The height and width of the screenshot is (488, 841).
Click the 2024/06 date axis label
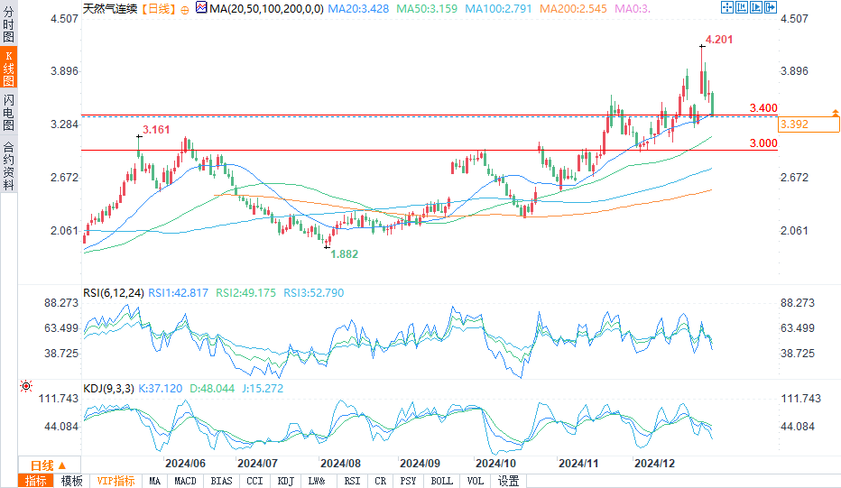185,464
